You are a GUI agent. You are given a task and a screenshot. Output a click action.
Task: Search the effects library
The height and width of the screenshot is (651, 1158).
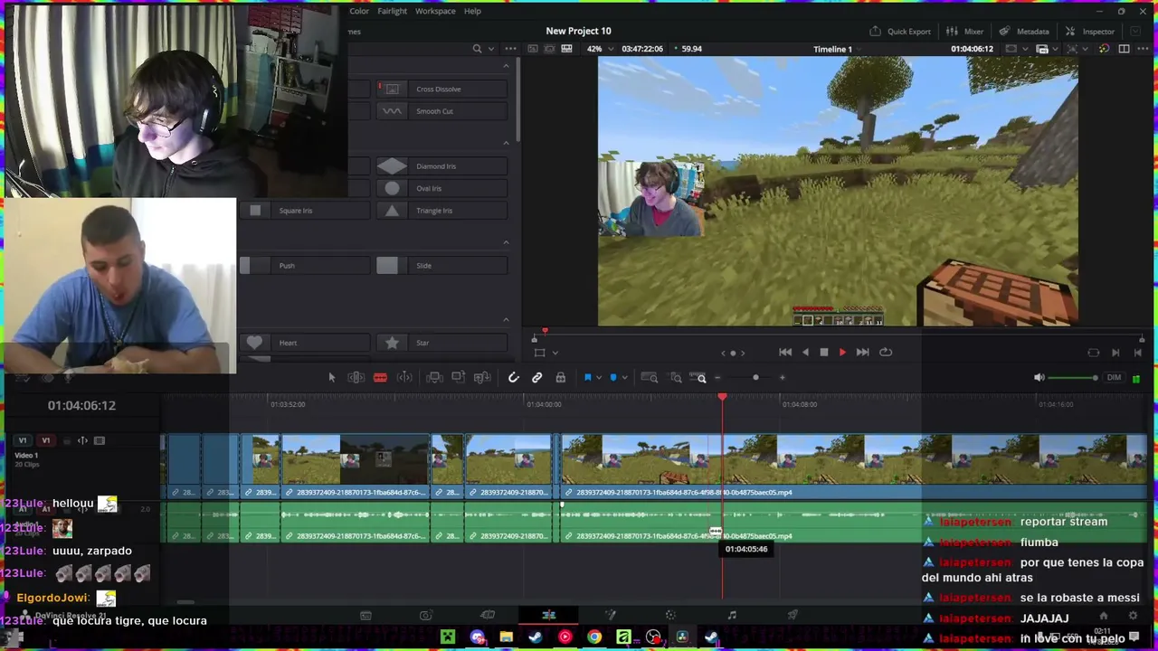(477, 49)
